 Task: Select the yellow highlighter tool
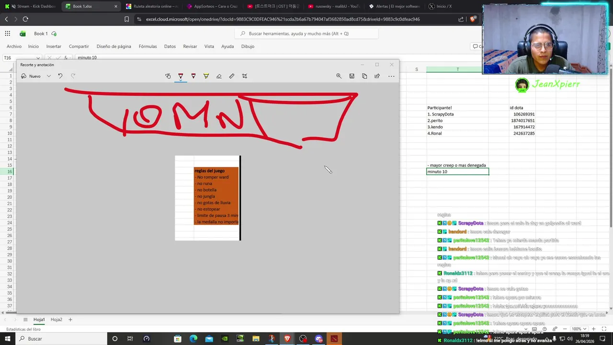(x=206, y=76)
